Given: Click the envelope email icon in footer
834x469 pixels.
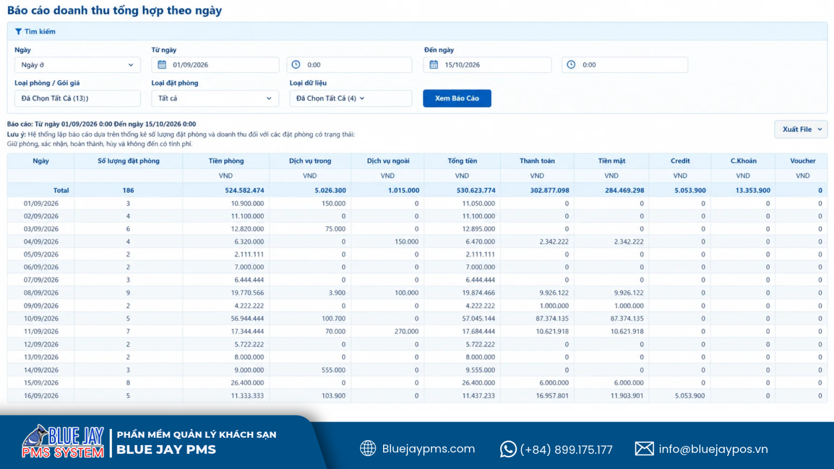Looking at the screenshot, I should point(644,448).
